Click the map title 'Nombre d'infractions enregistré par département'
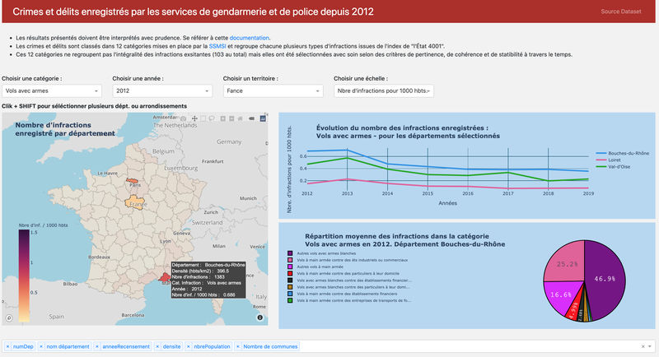The height and width of the screenshot is (357, 659). click(65, 129)
